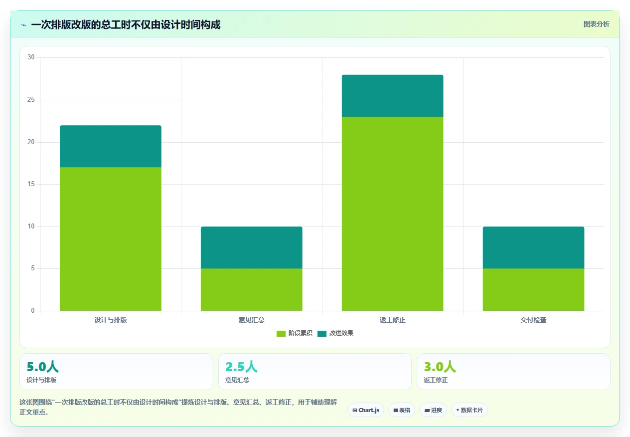Click the green bar segment for 设计与排版
Screen dimensions: 630x437
tap(111, 239)
